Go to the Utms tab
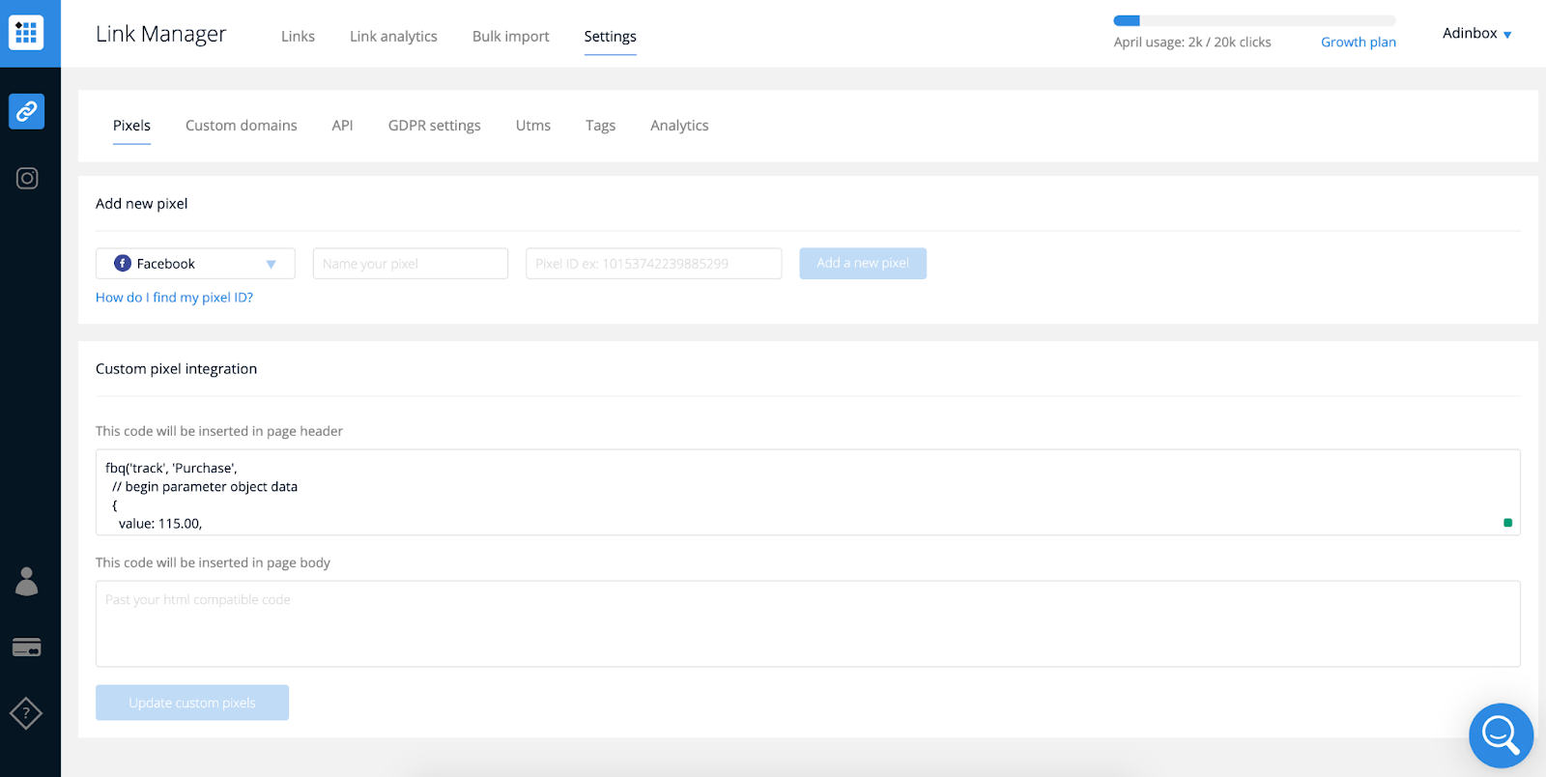 [x=532, y=126]
